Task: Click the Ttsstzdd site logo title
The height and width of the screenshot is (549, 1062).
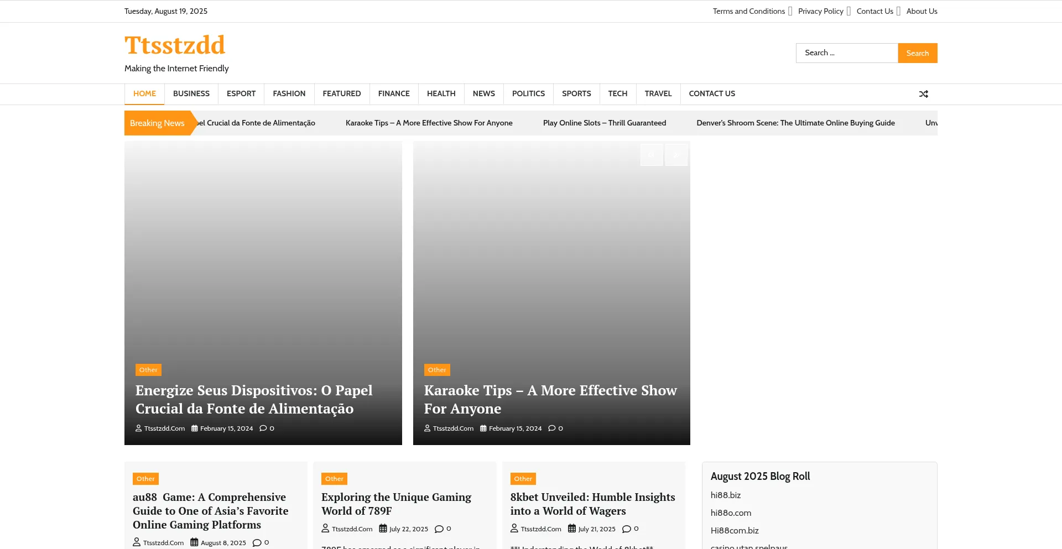Action: click(x=175, y=45)
